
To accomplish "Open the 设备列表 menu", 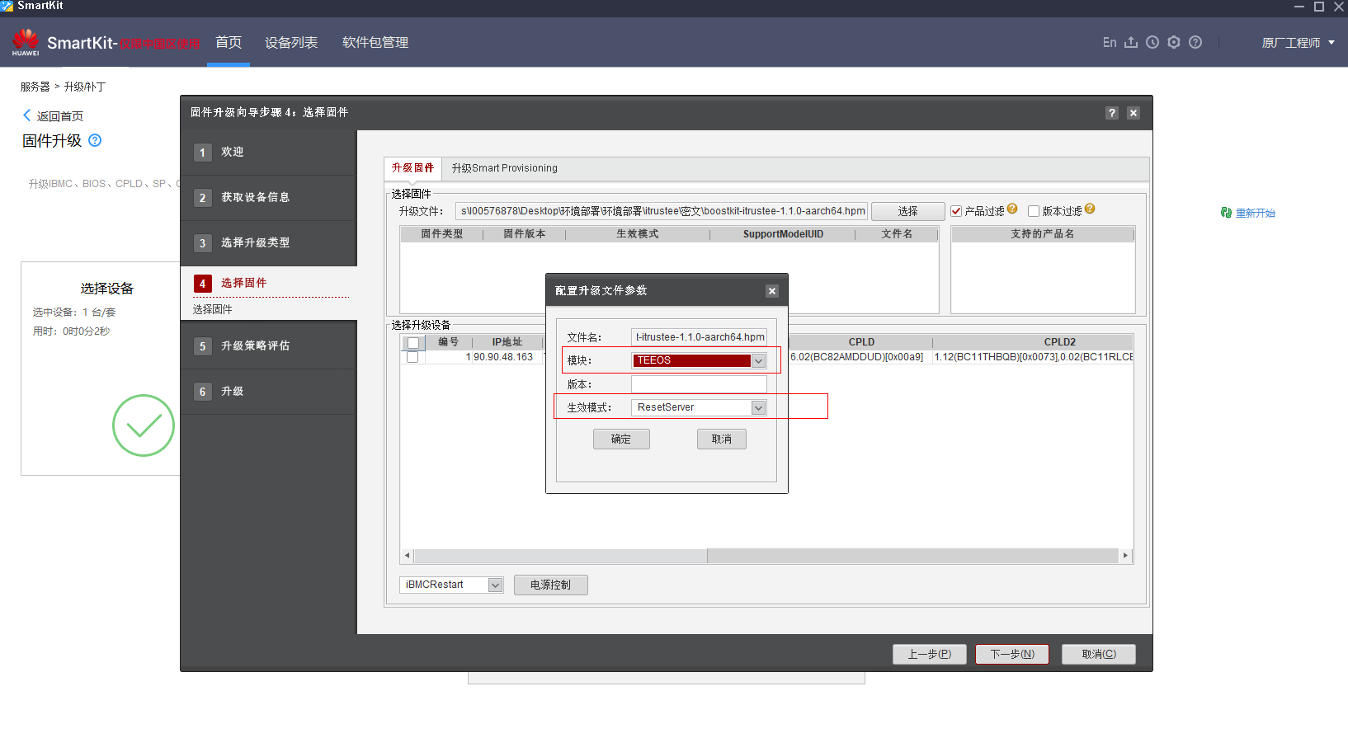I will click(x=291, y=42).
